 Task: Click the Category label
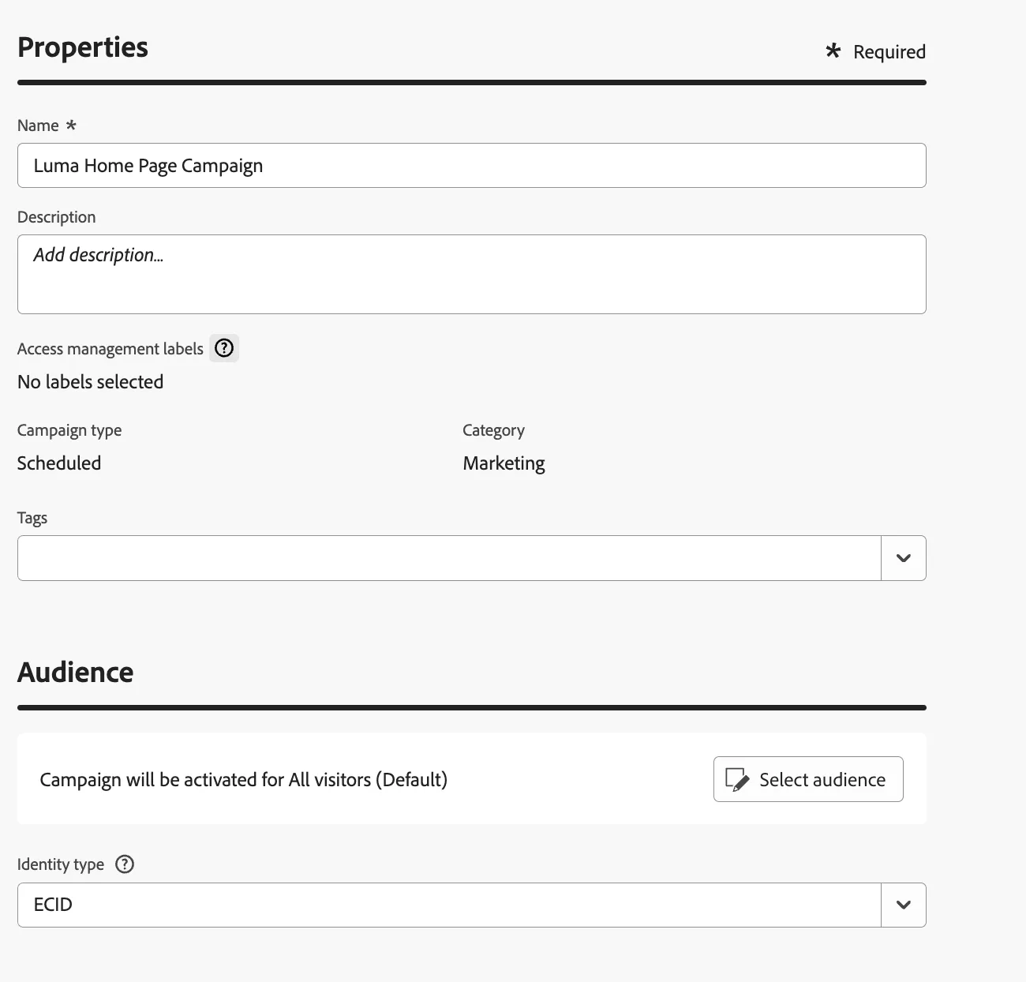493,430
